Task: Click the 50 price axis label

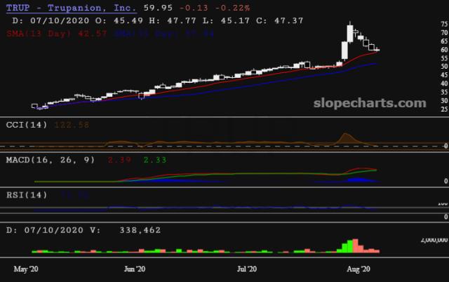Action: point(444,67)
